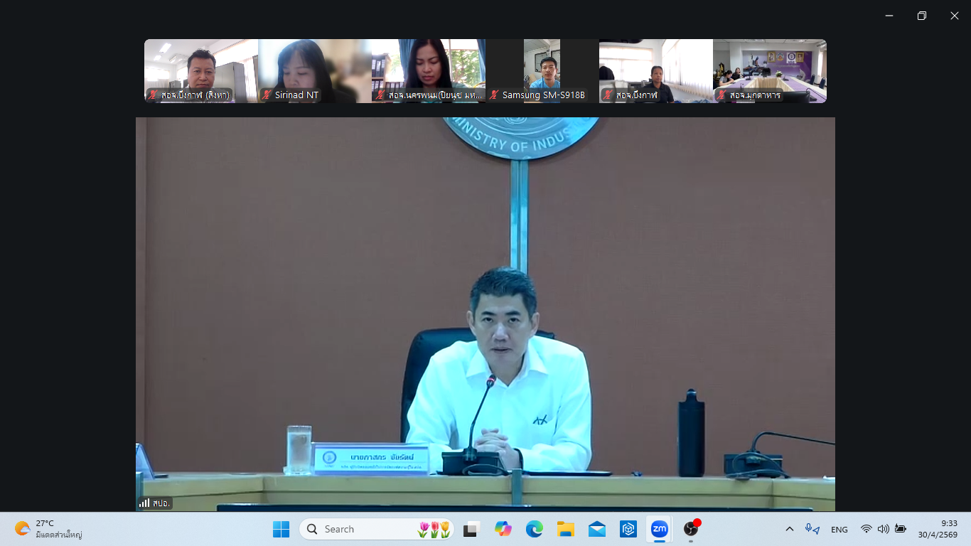Open the Zoom app in the taskbar
971x546 pixels.
point(659,529)
